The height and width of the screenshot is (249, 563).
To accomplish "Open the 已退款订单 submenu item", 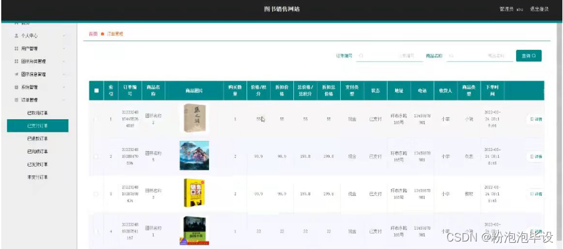I will (x=37, y=139).
